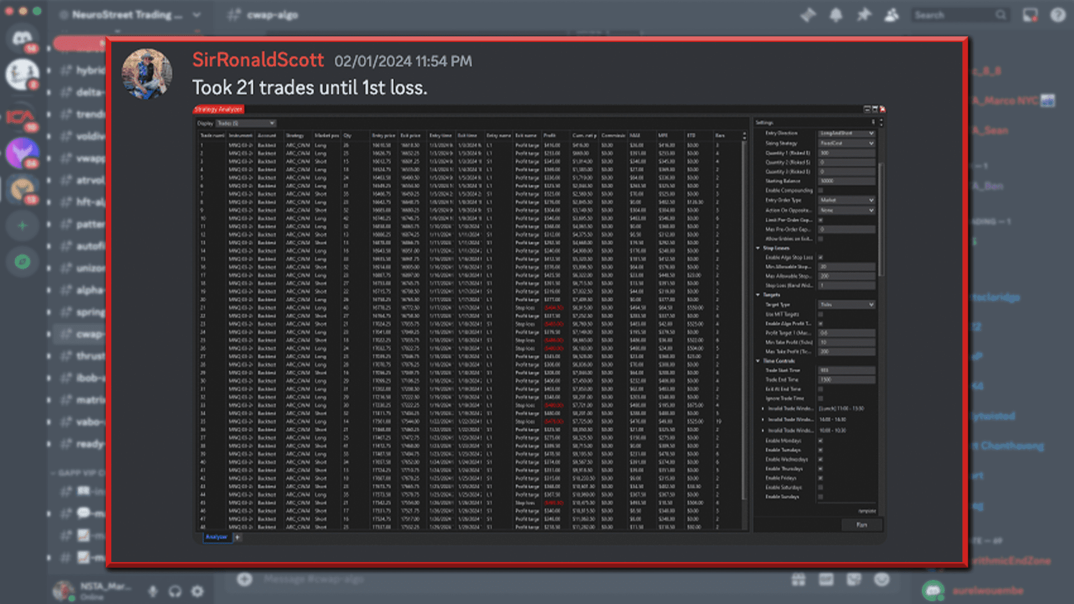The image size is (1074, 604).
Task: Toggle Enable Compounding checkbox
Action: [821, 191]
